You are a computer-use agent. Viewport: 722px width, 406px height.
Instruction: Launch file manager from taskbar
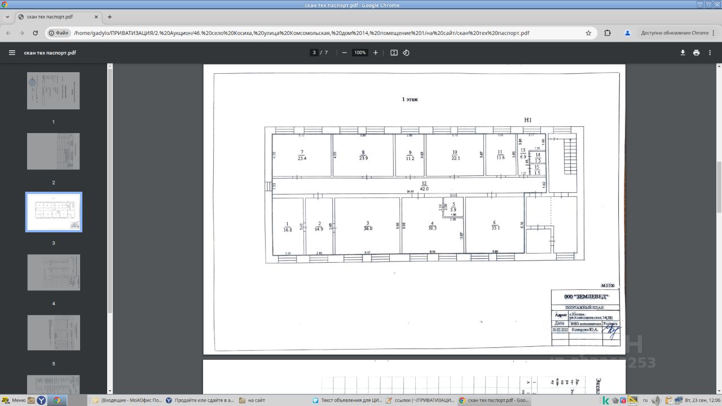point(31,400)
